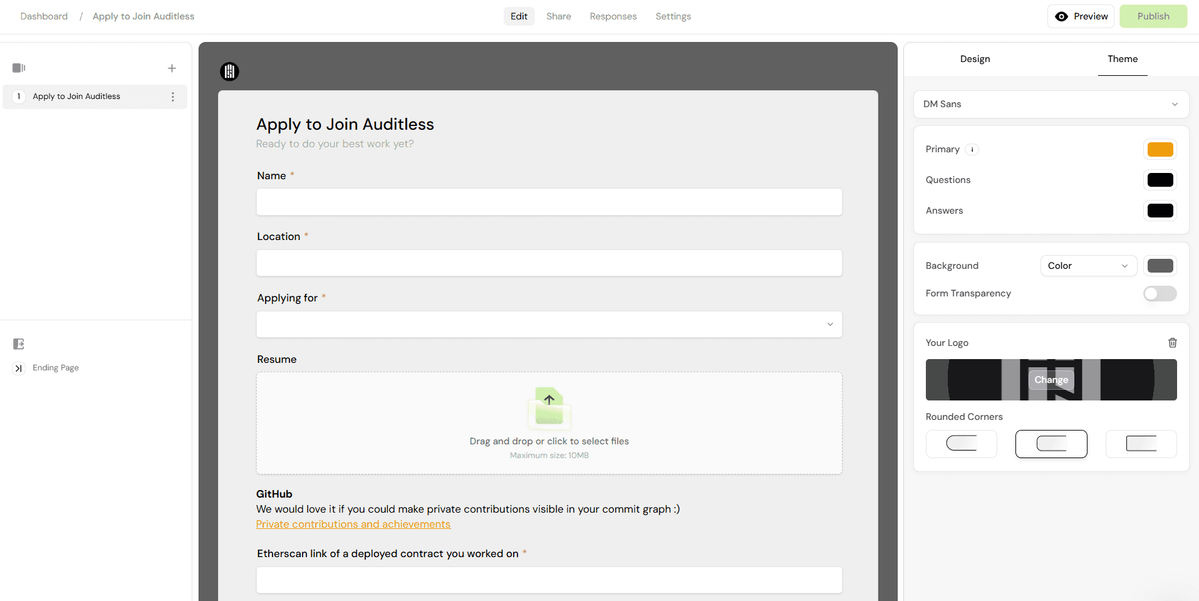Select the fully rounded corners option

click(x=962, y=444)
